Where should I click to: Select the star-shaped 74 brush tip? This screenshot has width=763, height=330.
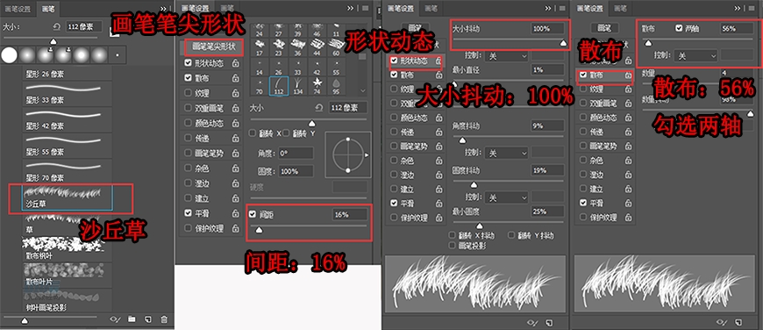(x=317, y=84)
